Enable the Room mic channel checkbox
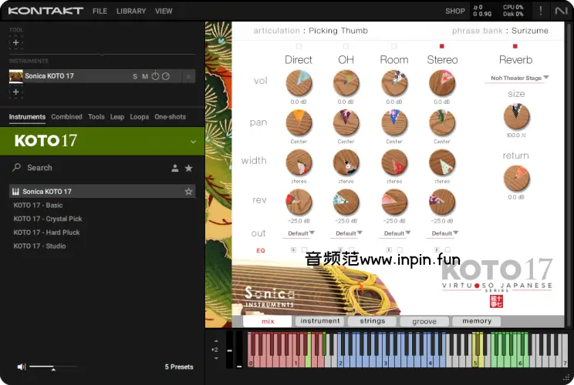The image size is (574, 385). 394,46
